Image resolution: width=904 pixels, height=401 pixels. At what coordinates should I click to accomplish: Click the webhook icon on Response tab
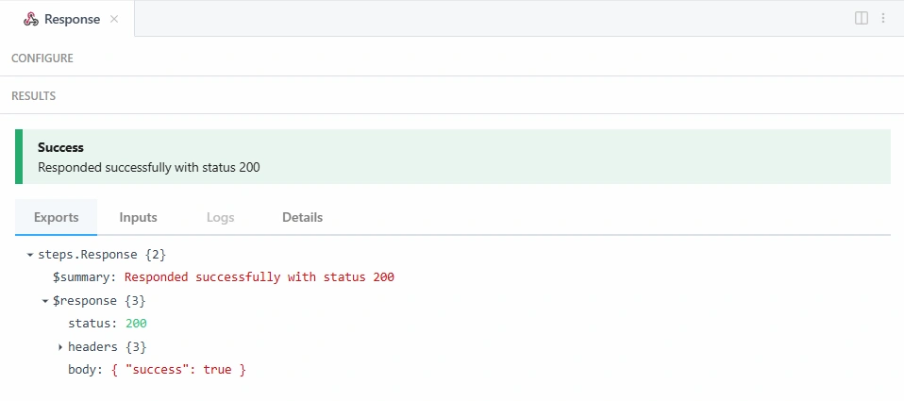tap(31, 19)
